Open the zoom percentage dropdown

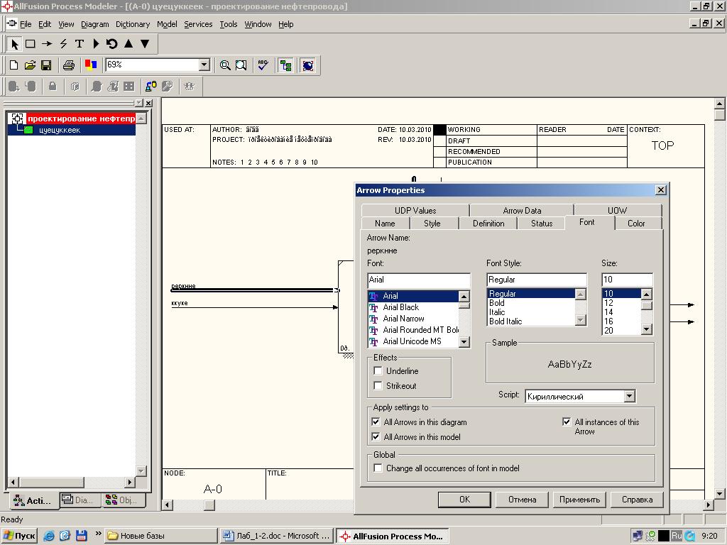click(x=204, y=65)
